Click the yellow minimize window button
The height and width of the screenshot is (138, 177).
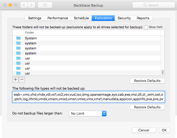click(10, 5)
